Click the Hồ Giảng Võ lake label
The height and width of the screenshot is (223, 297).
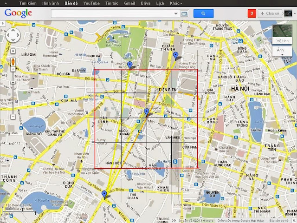tap(36, 126)
